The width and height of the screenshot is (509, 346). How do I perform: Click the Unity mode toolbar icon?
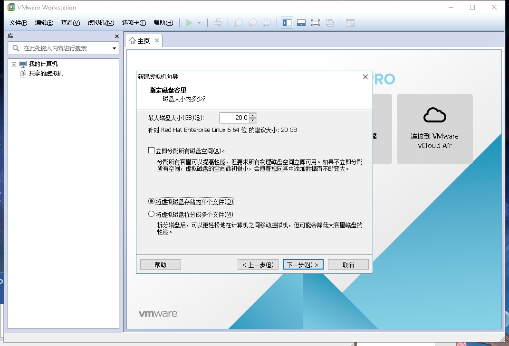[330, 23]
